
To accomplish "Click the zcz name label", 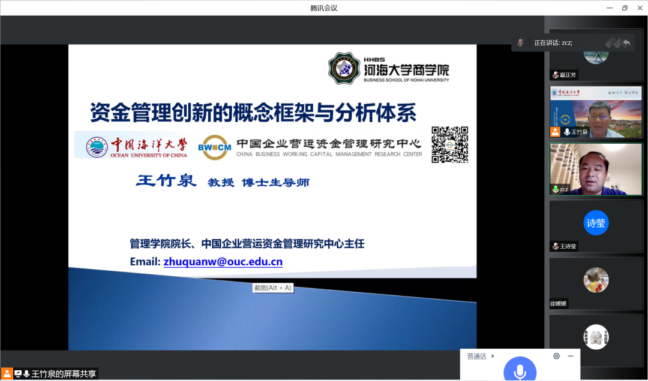I will pyautogui.click(x=563, y=189).
